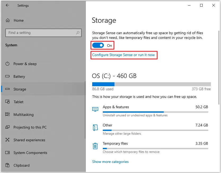Click the sidebar vertical scrollbar
221x173 pixels.
pos(85,110)
